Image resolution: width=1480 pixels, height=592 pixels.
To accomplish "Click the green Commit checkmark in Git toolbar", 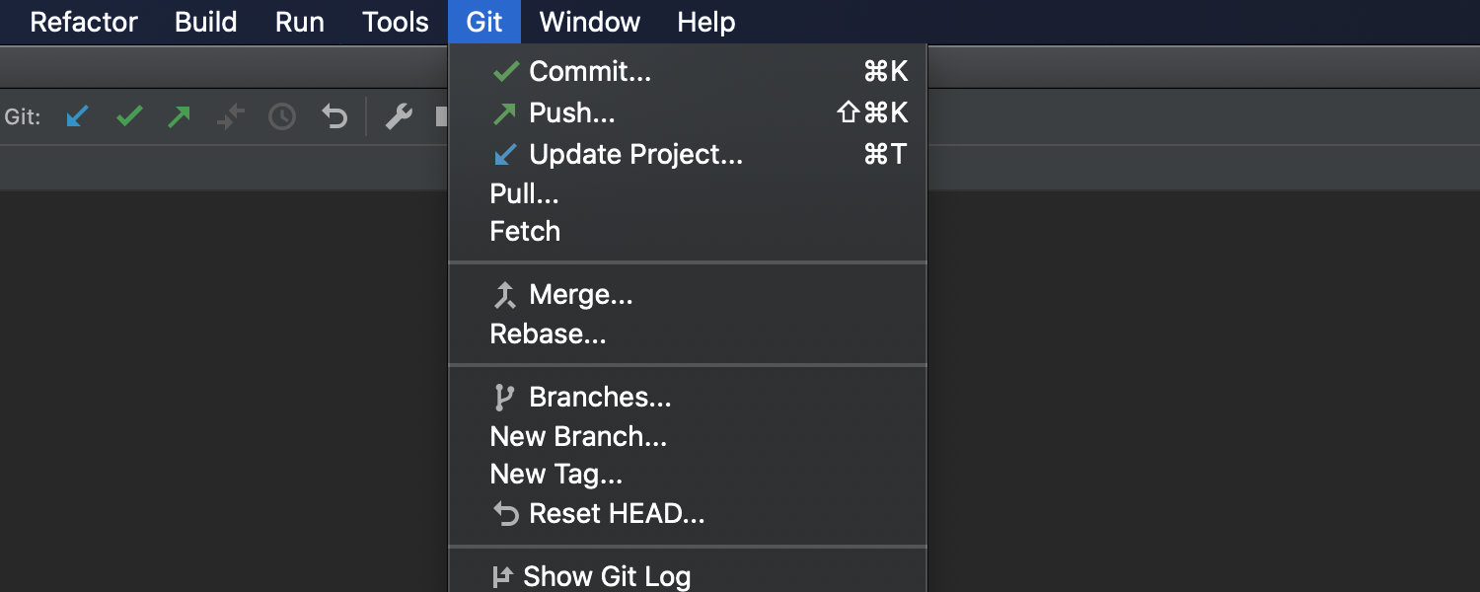I will [129, 117].
